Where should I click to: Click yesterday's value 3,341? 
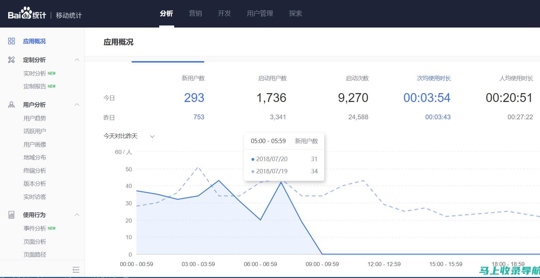click(278, 117)
